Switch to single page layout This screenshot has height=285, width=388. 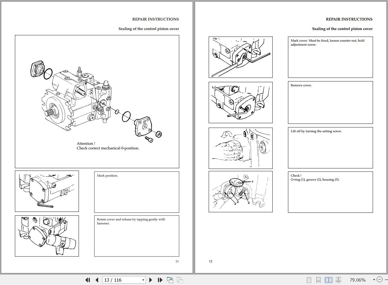(x=309, y=280)
